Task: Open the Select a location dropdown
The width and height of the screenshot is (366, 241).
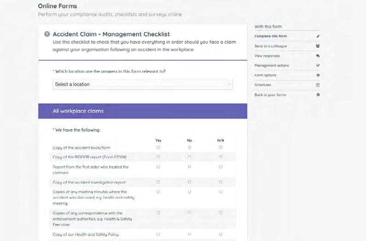Action: (143, 84)
